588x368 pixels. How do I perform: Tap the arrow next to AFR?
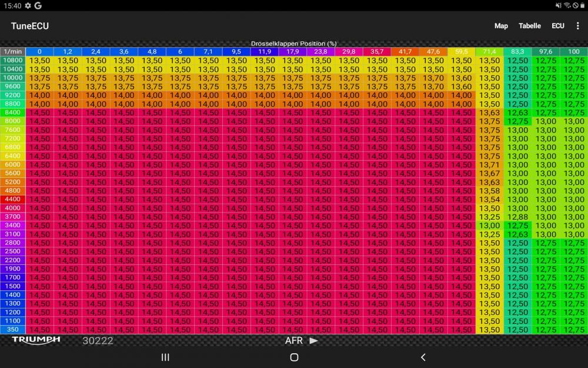click(313, 340)
